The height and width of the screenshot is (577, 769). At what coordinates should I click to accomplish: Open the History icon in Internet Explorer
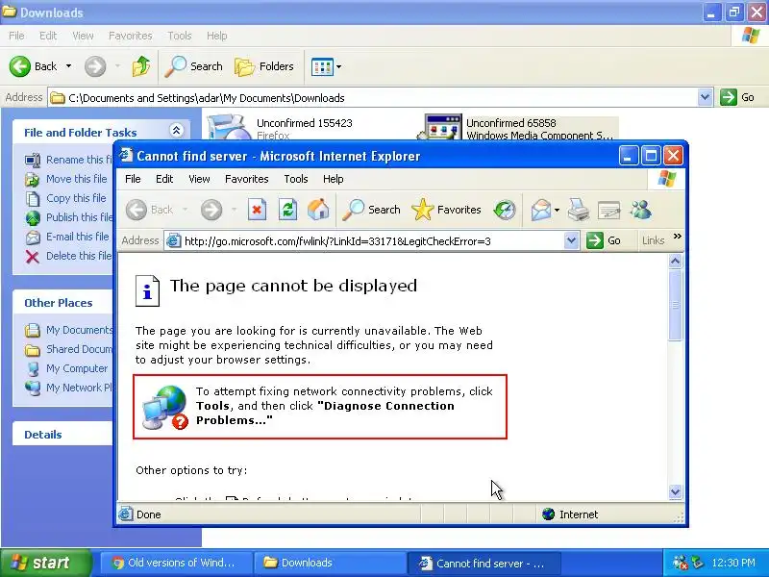click(x=505, y=210)
